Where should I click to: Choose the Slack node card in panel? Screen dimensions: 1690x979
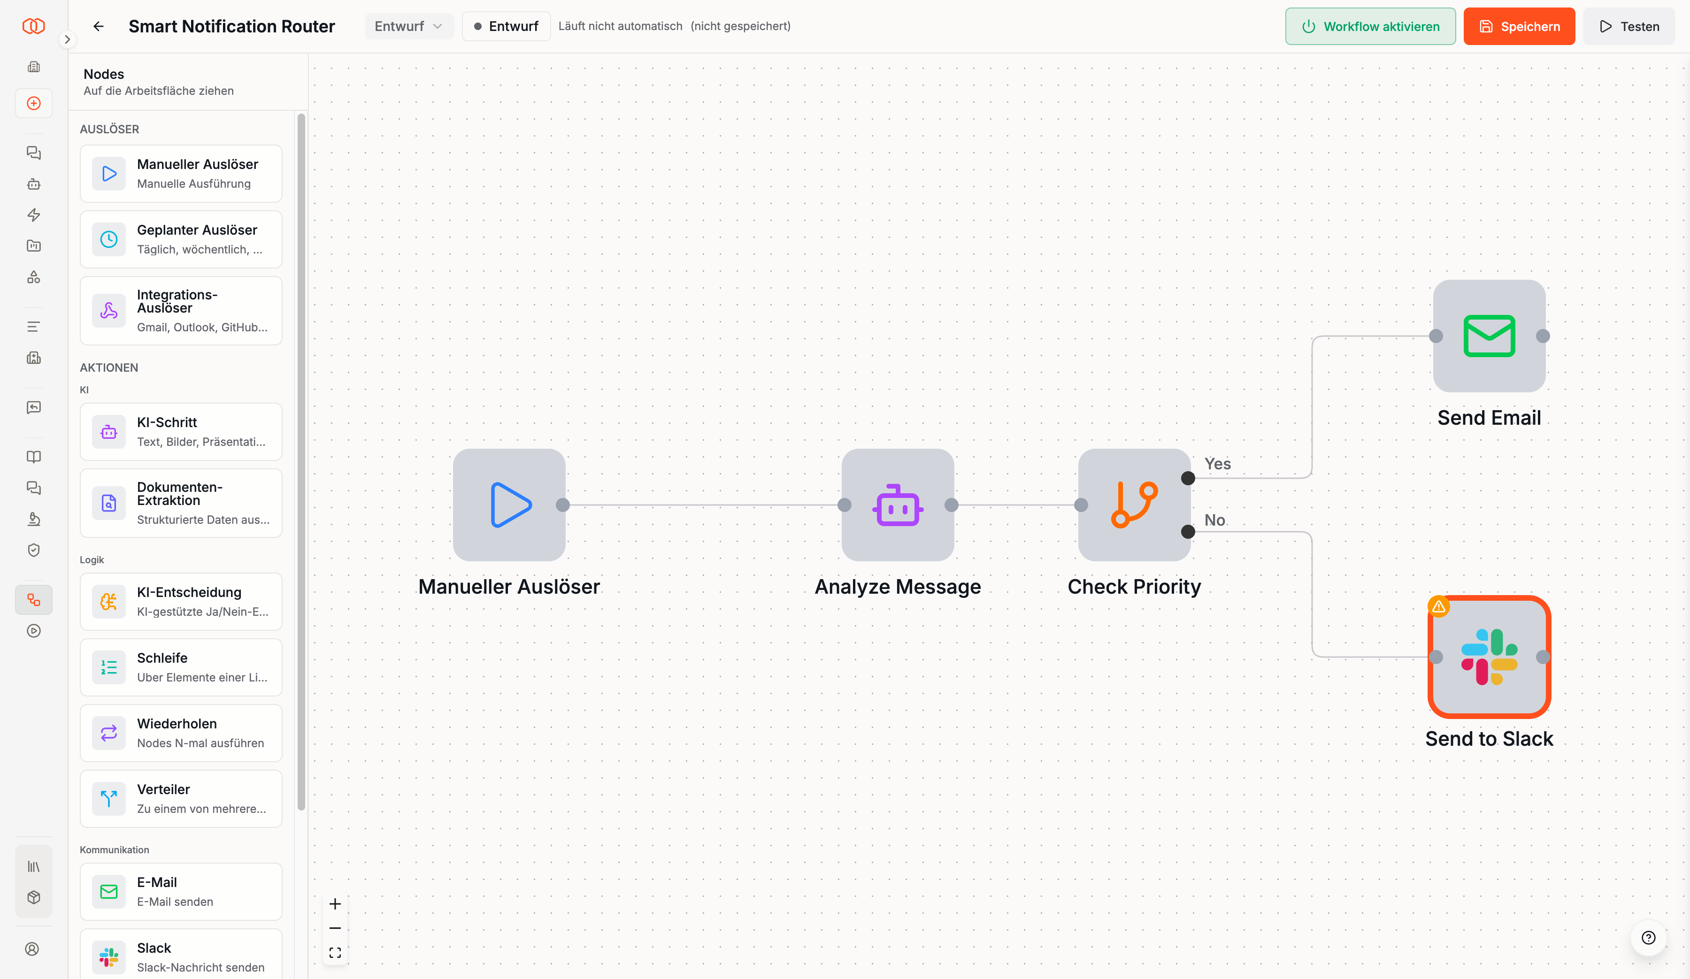point(181,954)
